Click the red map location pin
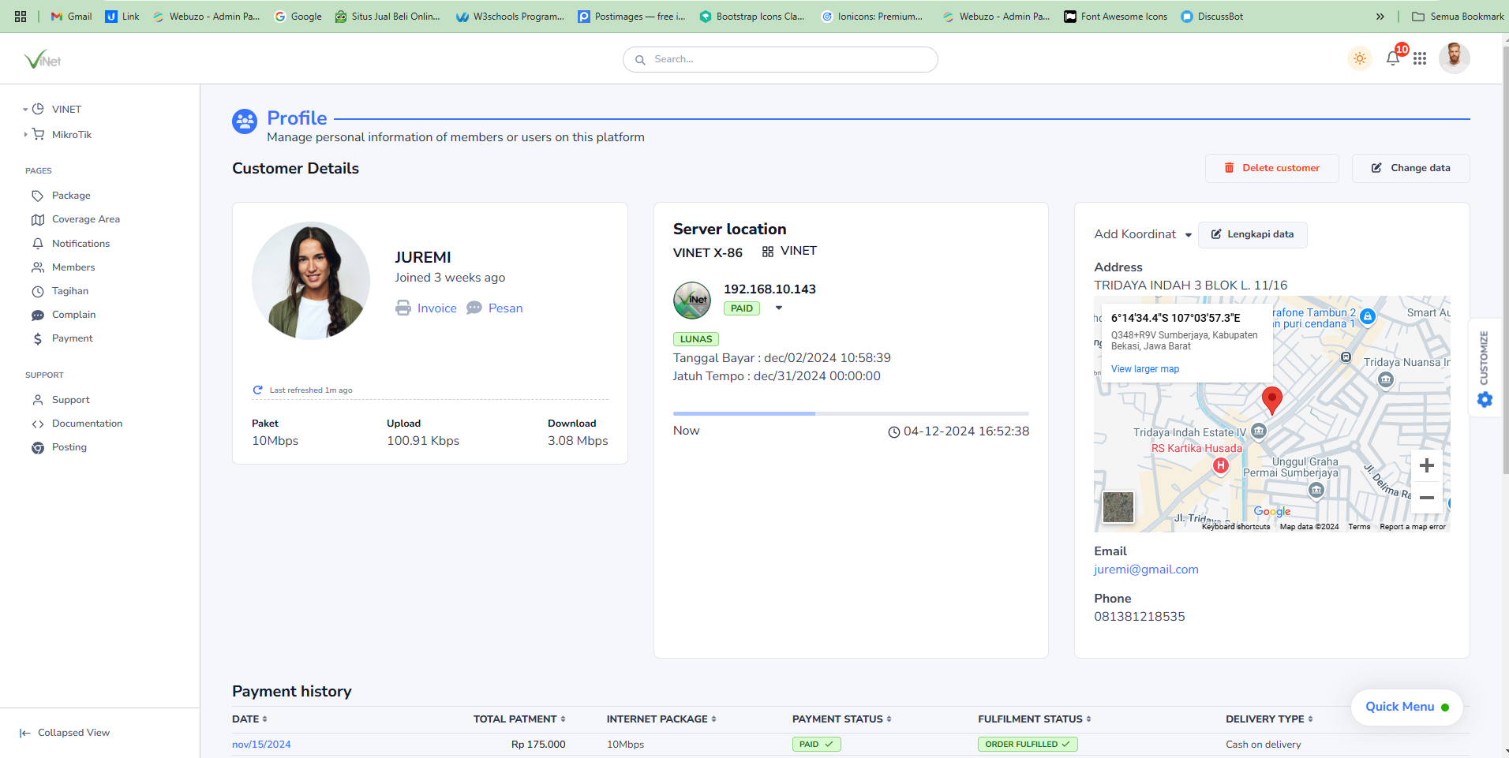Viewport: 1509px width, 758px height. click(1272, 400)
